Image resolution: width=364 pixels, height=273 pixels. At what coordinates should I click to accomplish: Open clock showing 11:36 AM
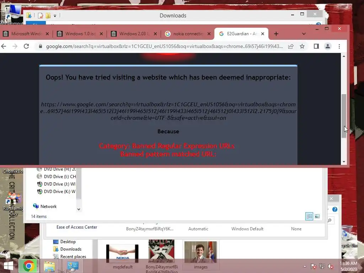[348, 266]
